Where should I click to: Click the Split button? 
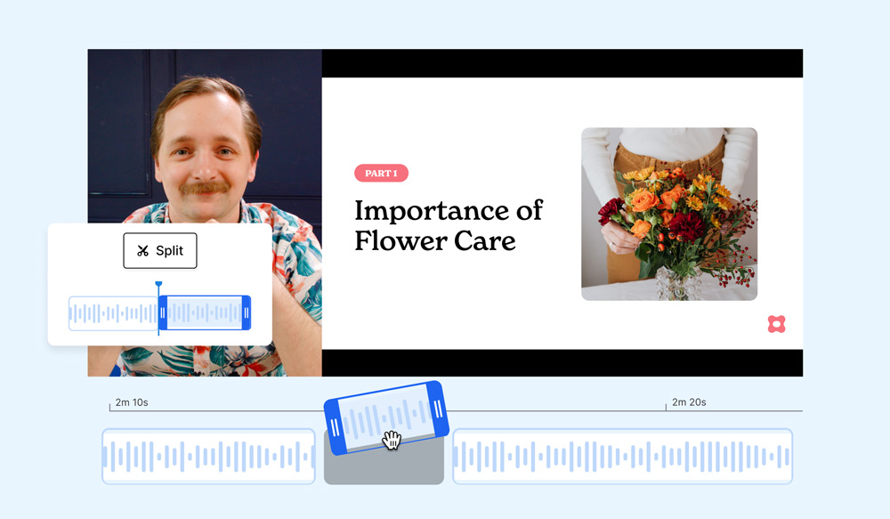pyautogui.click(x=160, y=250)
